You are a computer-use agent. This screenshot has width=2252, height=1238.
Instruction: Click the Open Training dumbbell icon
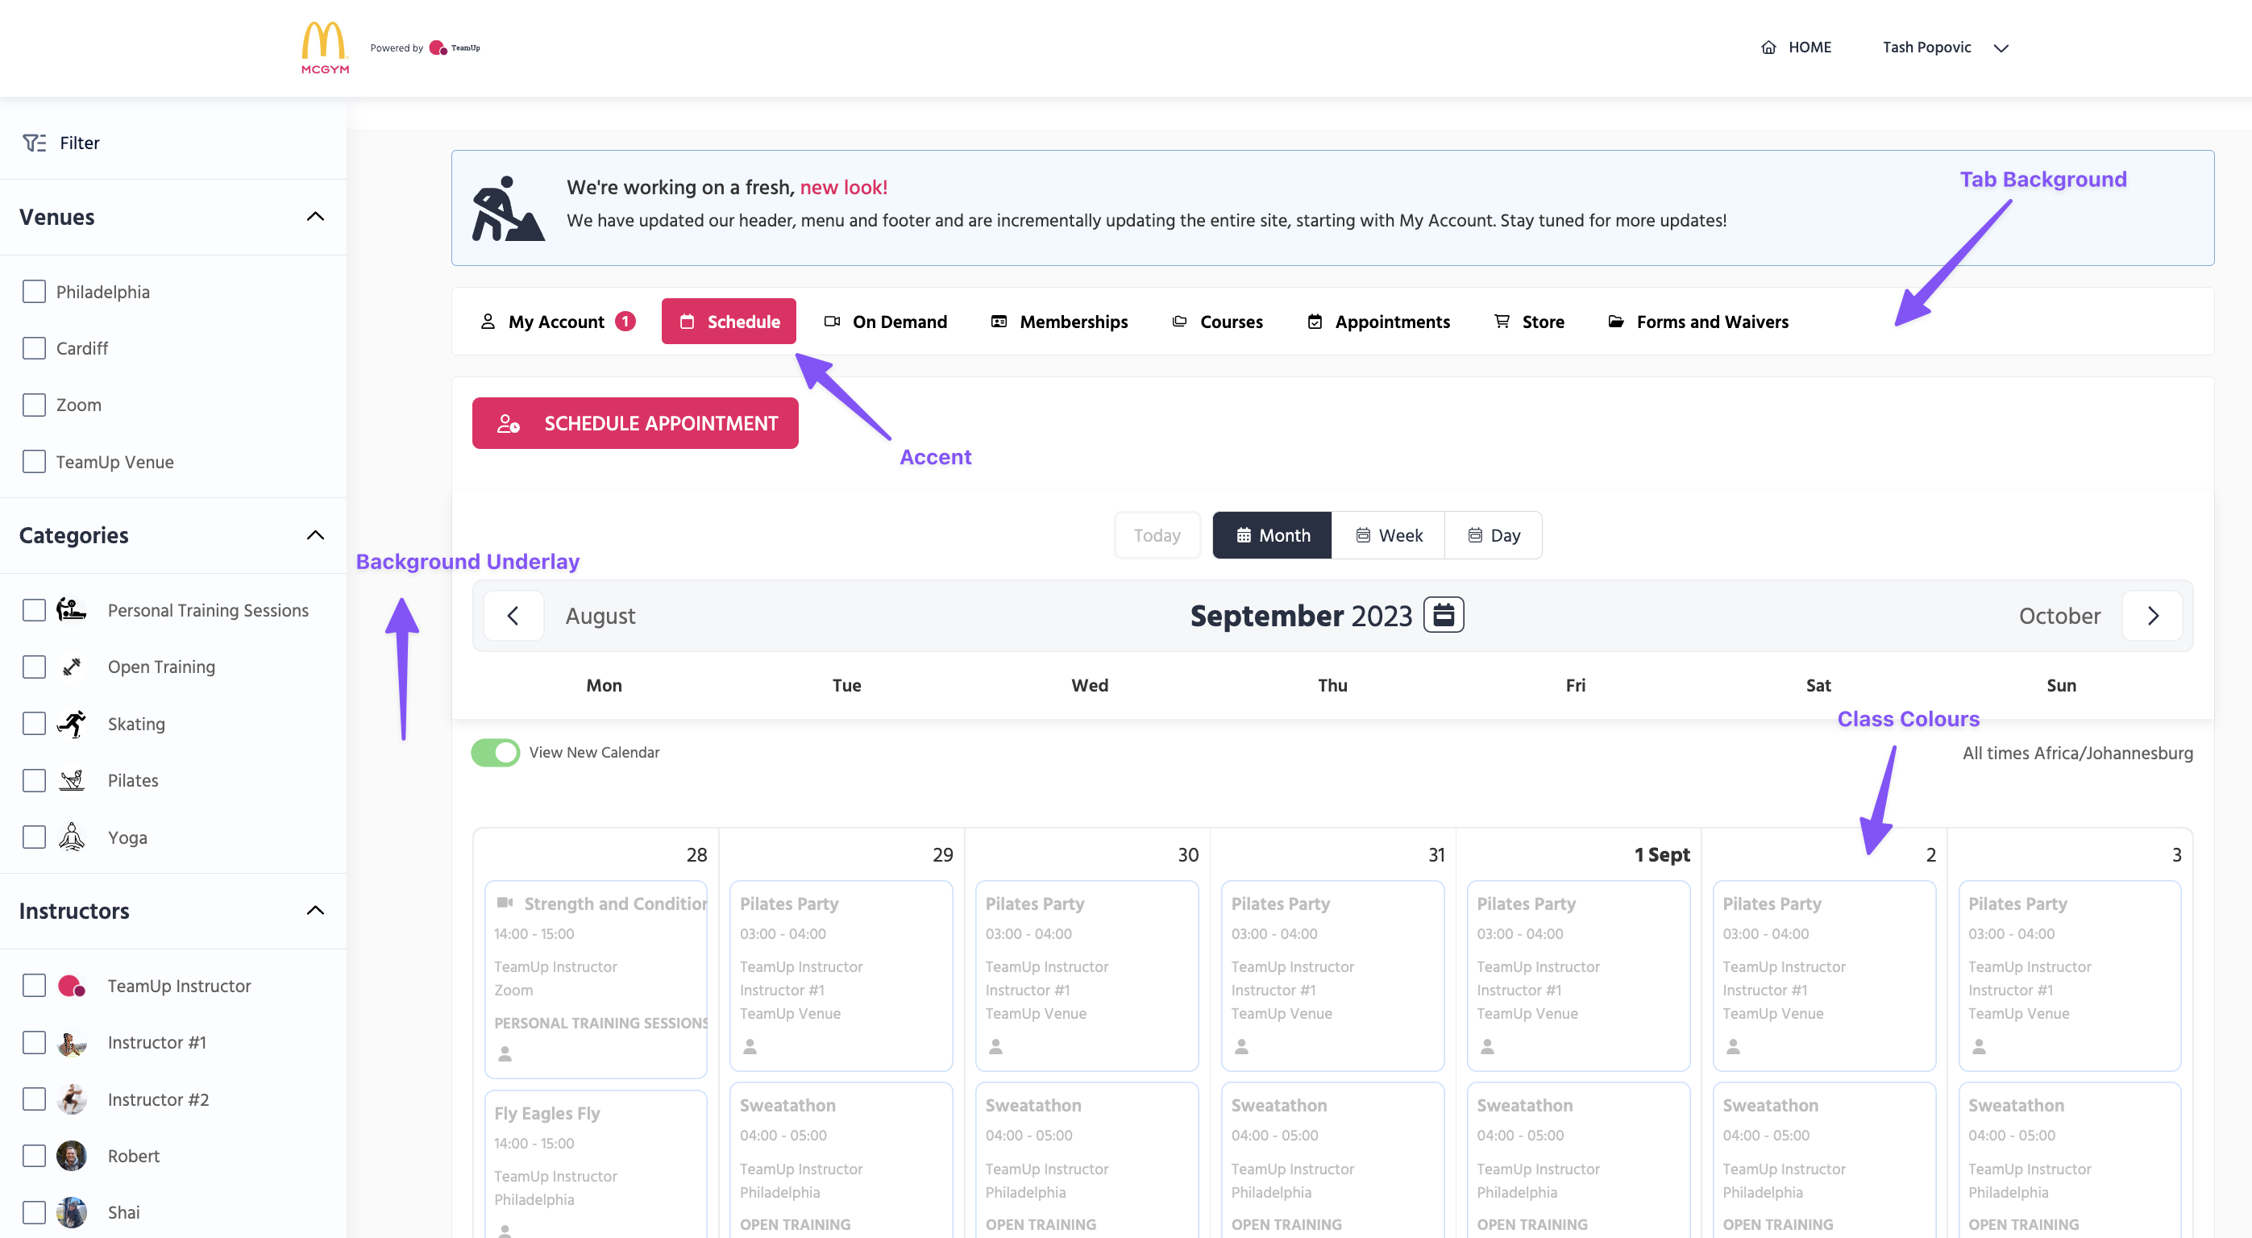(72, 667)
